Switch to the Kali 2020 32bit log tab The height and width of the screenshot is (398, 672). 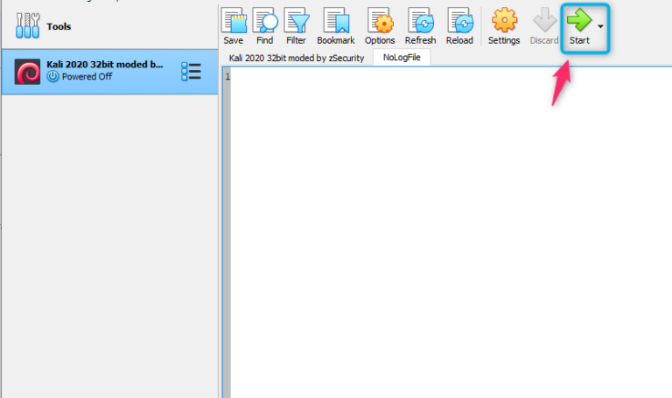[296, 58]
